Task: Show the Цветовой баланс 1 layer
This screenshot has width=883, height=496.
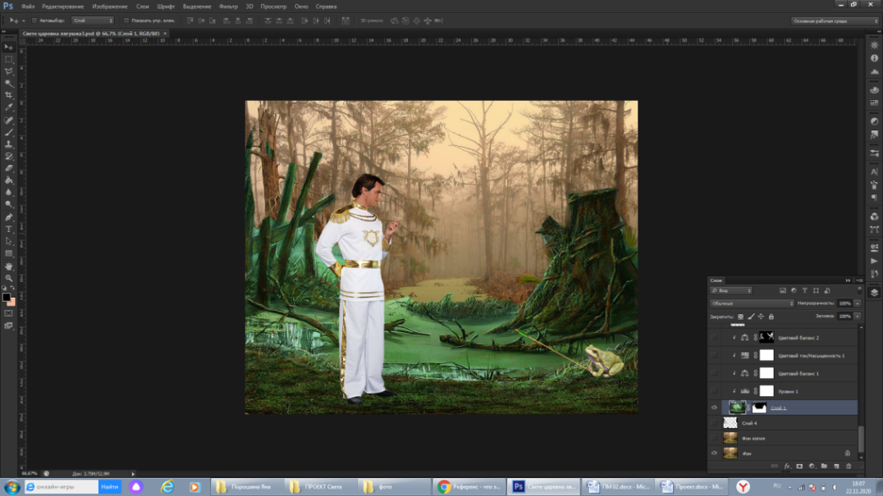Action: [x=714, y=373]
